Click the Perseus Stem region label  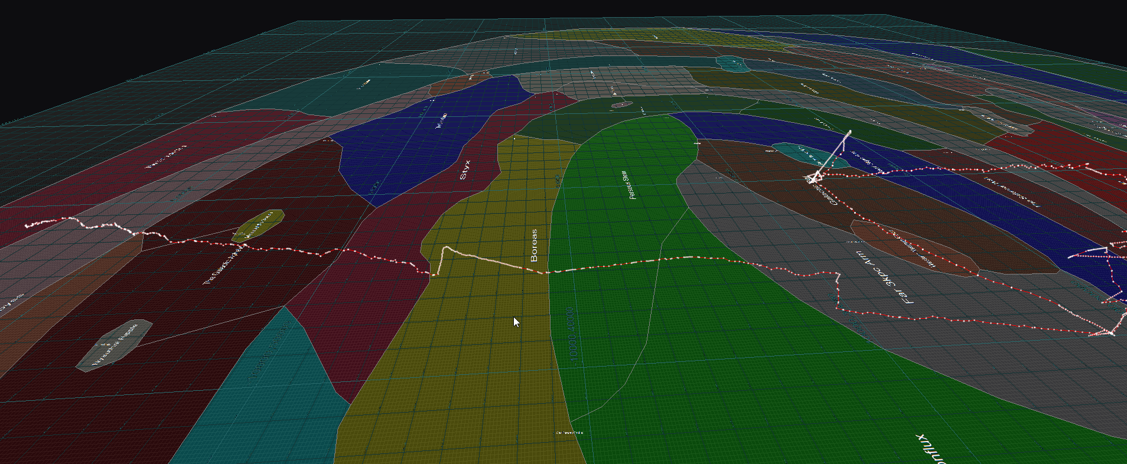629,185
